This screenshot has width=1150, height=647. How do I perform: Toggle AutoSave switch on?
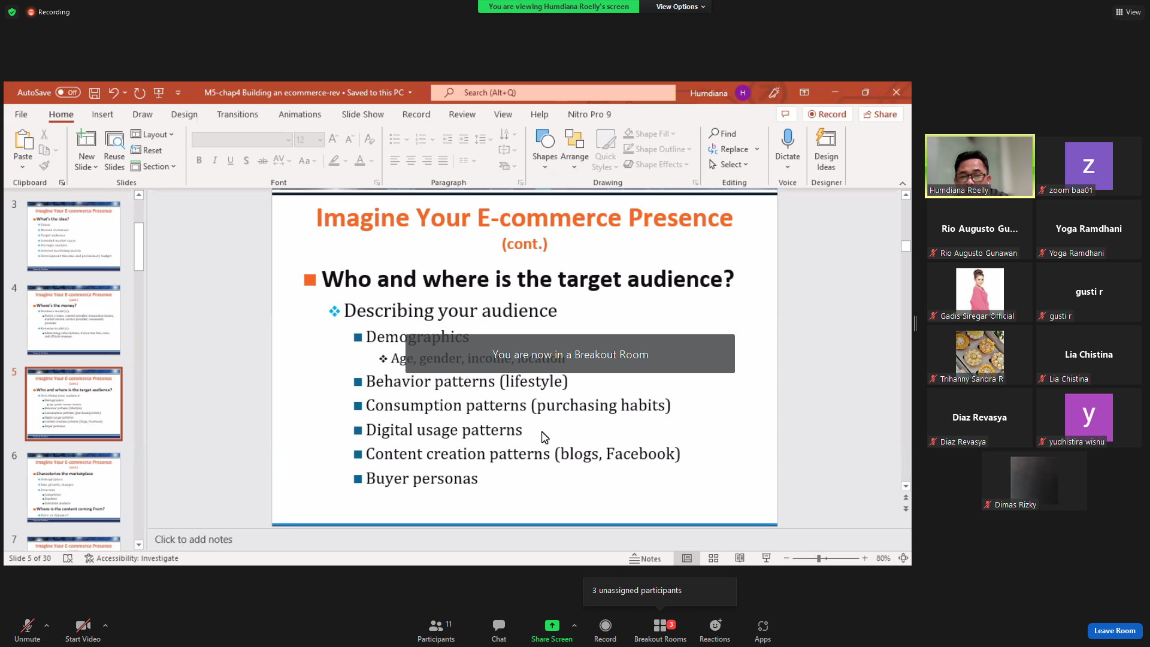click(x=68, y=93)
